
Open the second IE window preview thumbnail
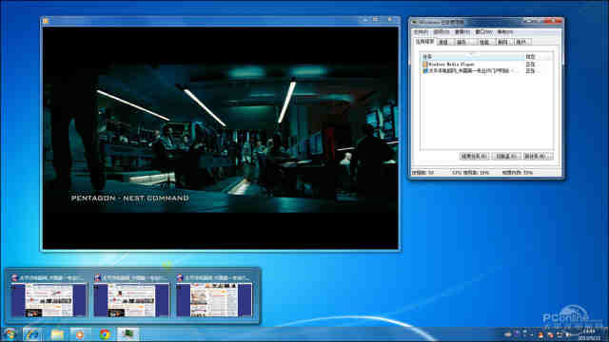131,295
